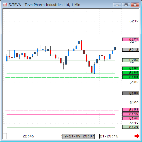Click the tall red candle at the 5222 high
Viewport: 142px width, 142px height.
pos(81,45)
